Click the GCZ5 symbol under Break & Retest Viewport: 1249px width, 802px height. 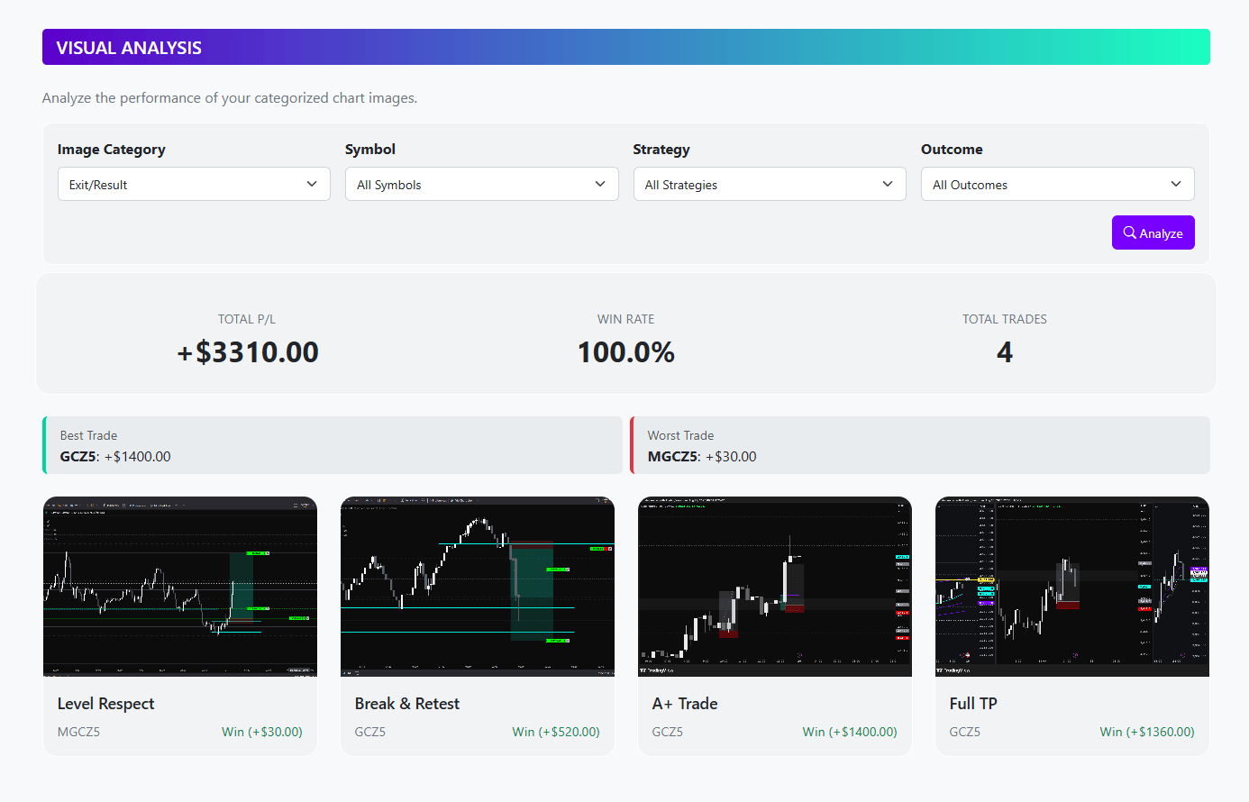370,732
